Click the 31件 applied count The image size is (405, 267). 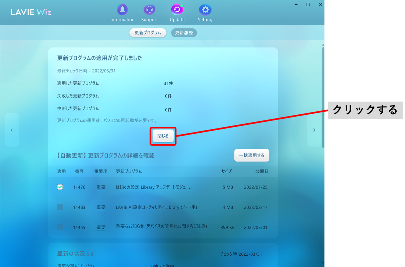click(x=168, y=83)
